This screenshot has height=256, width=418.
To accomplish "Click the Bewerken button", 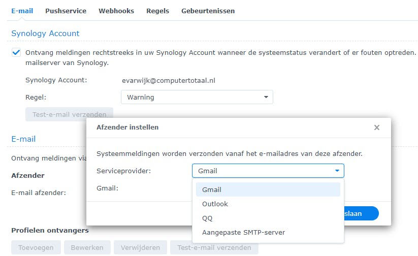I will click(x=87, y=247).
